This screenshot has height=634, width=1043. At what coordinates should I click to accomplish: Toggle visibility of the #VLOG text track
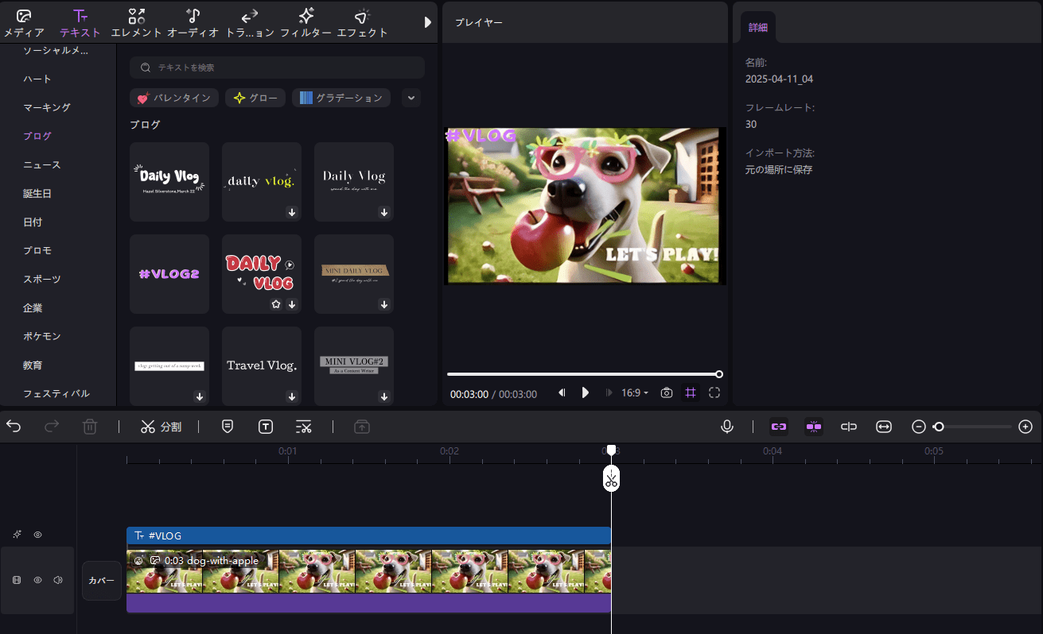37,535
